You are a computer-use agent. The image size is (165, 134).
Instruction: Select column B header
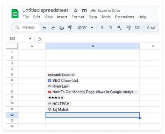[93, 46]
